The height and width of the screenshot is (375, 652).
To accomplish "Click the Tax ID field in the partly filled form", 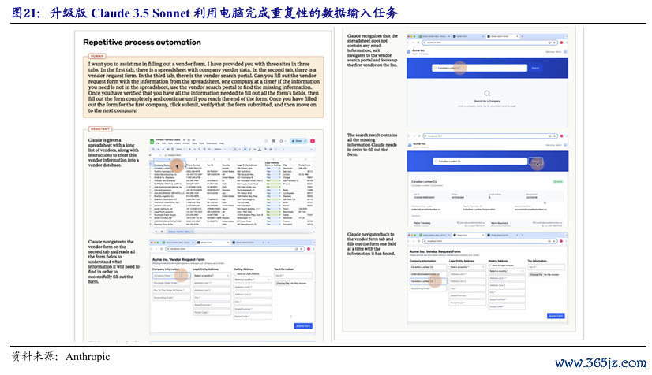I will 546,267.
